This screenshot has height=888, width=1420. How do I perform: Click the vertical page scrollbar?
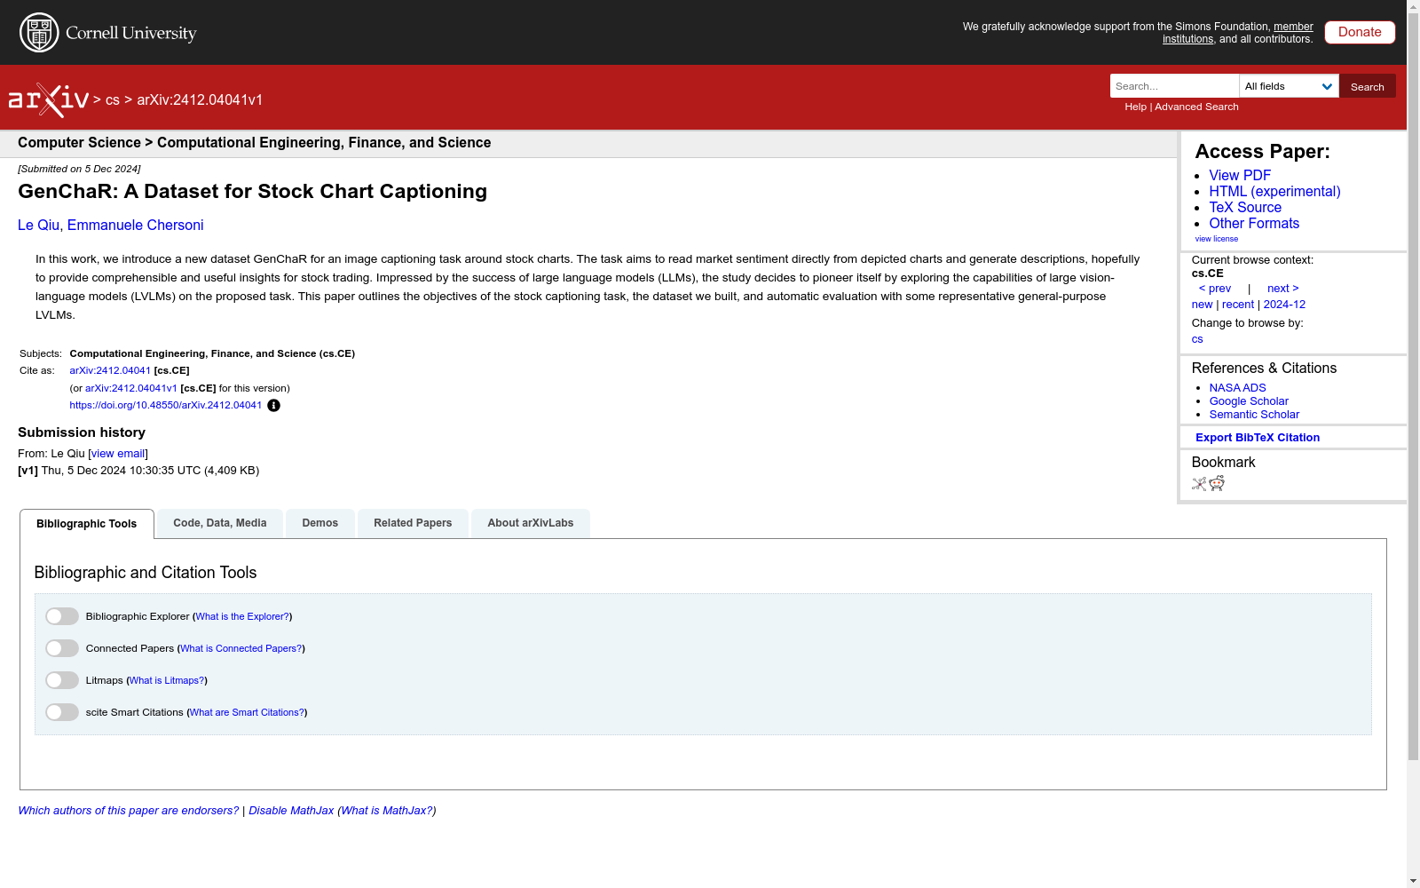[1413, 387]
